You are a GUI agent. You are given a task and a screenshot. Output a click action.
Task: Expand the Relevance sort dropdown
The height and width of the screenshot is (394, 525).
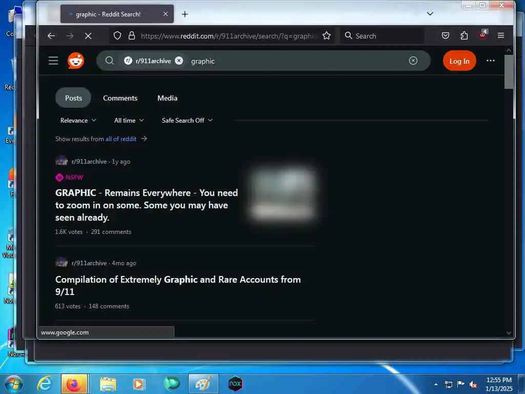[78, 120]
